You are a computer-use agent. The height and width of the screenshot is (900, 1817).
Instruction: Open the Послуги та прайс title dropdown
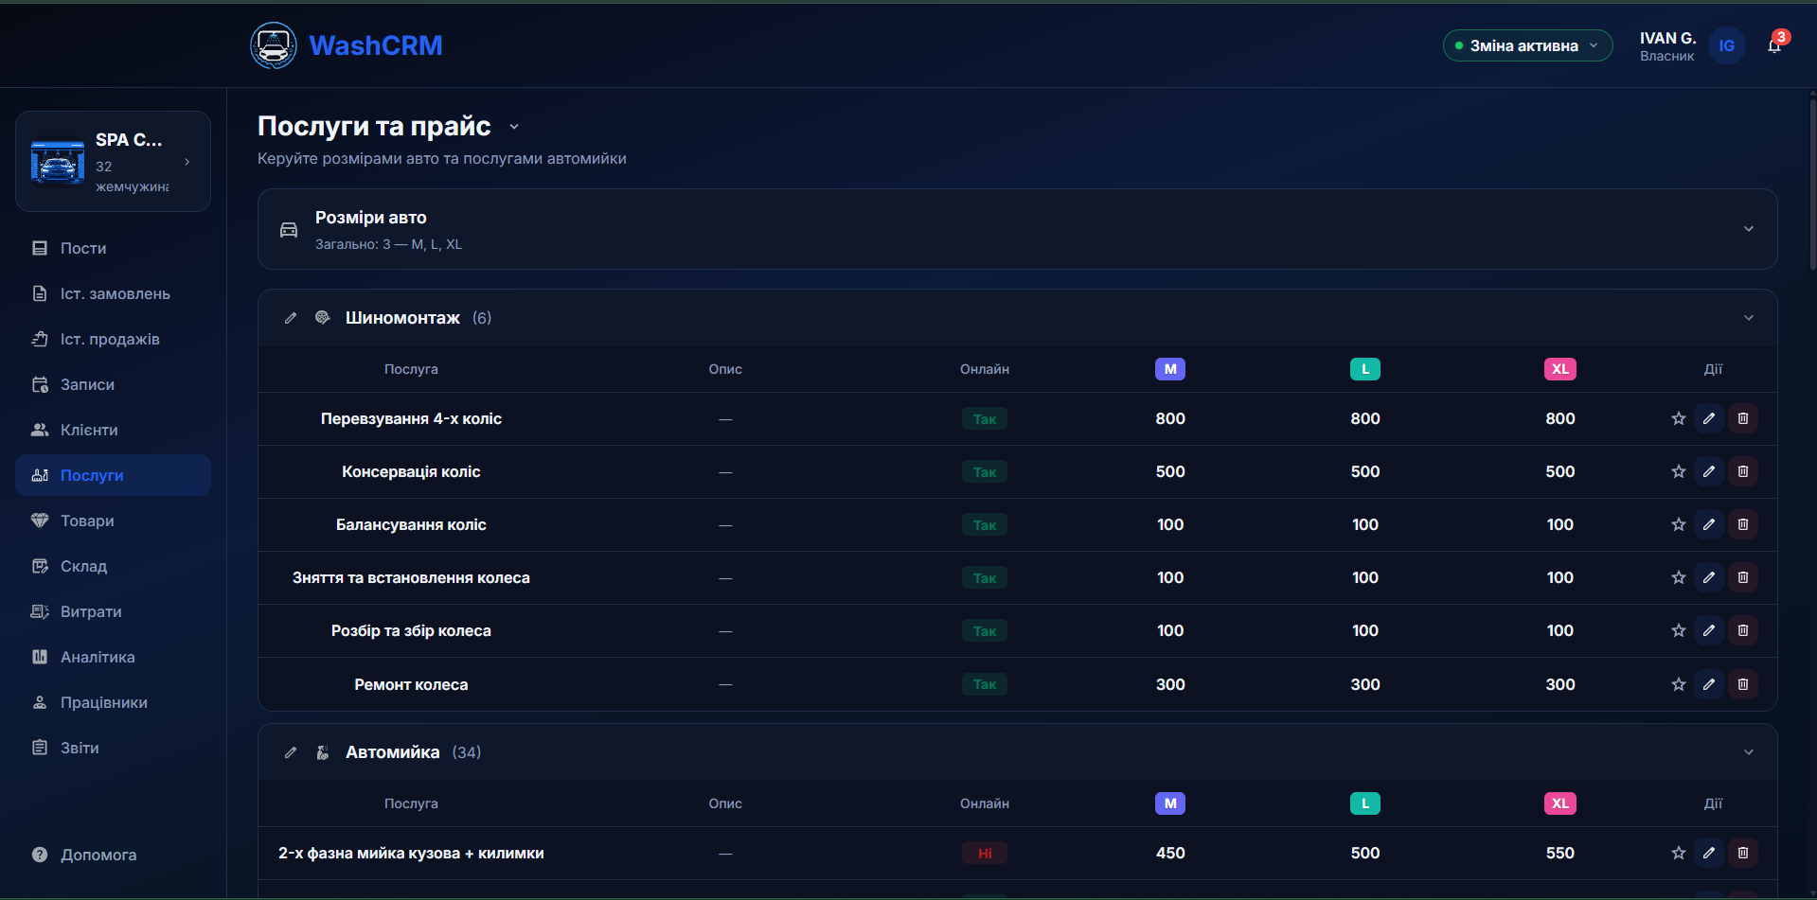click(x=514, y=127)
